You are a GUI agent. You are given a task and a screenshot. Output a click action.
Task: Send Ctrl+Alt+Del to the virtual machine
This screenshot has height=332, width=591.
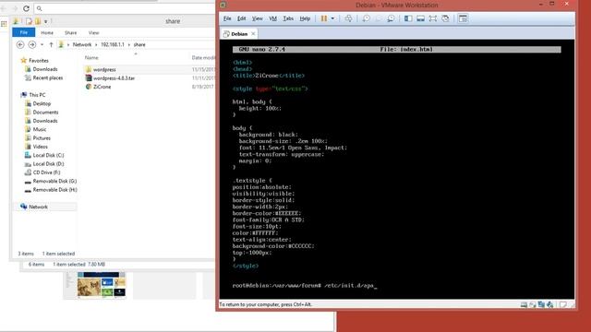click(348, 18)
